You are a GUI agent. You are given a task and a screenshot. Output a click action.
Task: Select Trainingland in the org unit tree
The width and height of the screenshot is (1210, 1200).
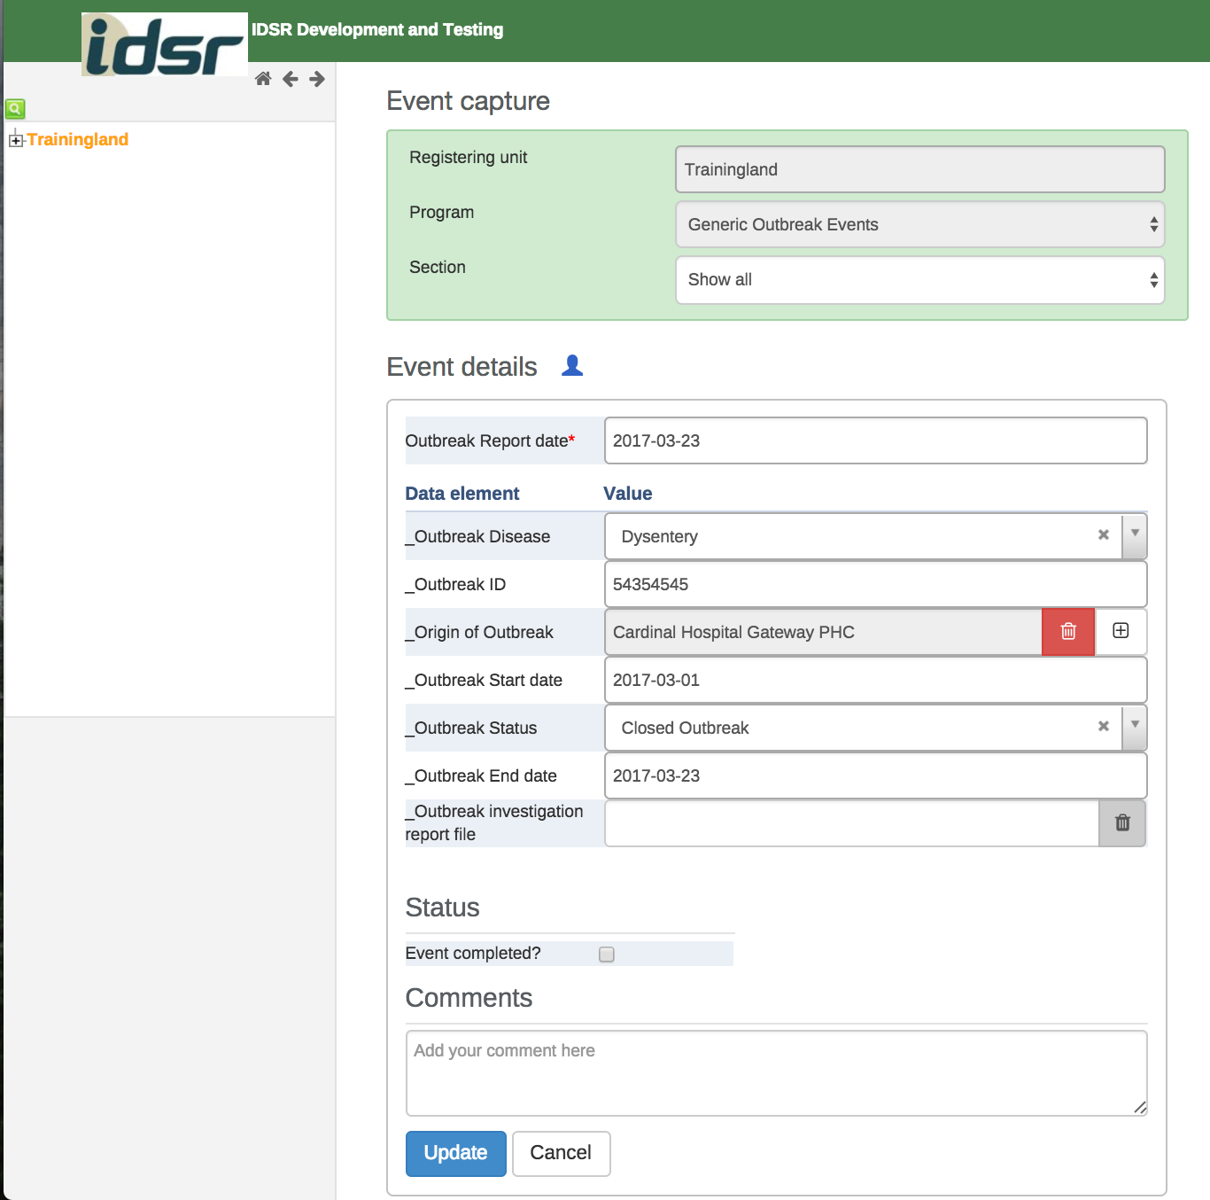click(78, 140)
